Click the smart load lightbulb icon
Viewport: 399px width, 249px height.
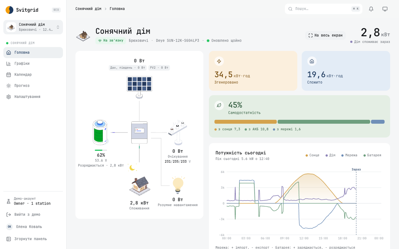(x=178, y=185)
